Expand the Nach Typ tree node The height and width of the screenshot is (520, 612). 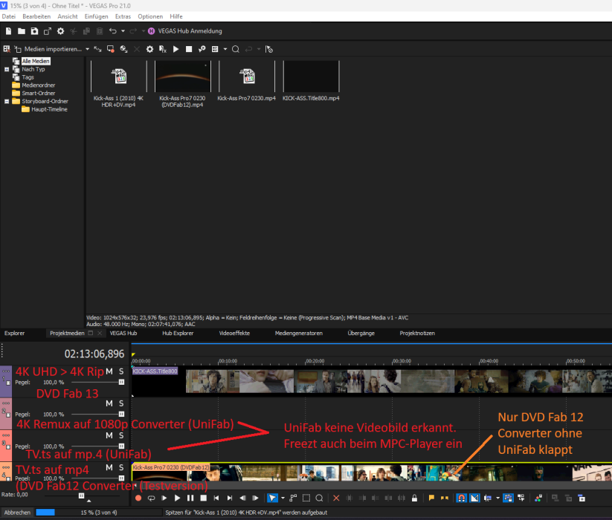coord(7,69)
